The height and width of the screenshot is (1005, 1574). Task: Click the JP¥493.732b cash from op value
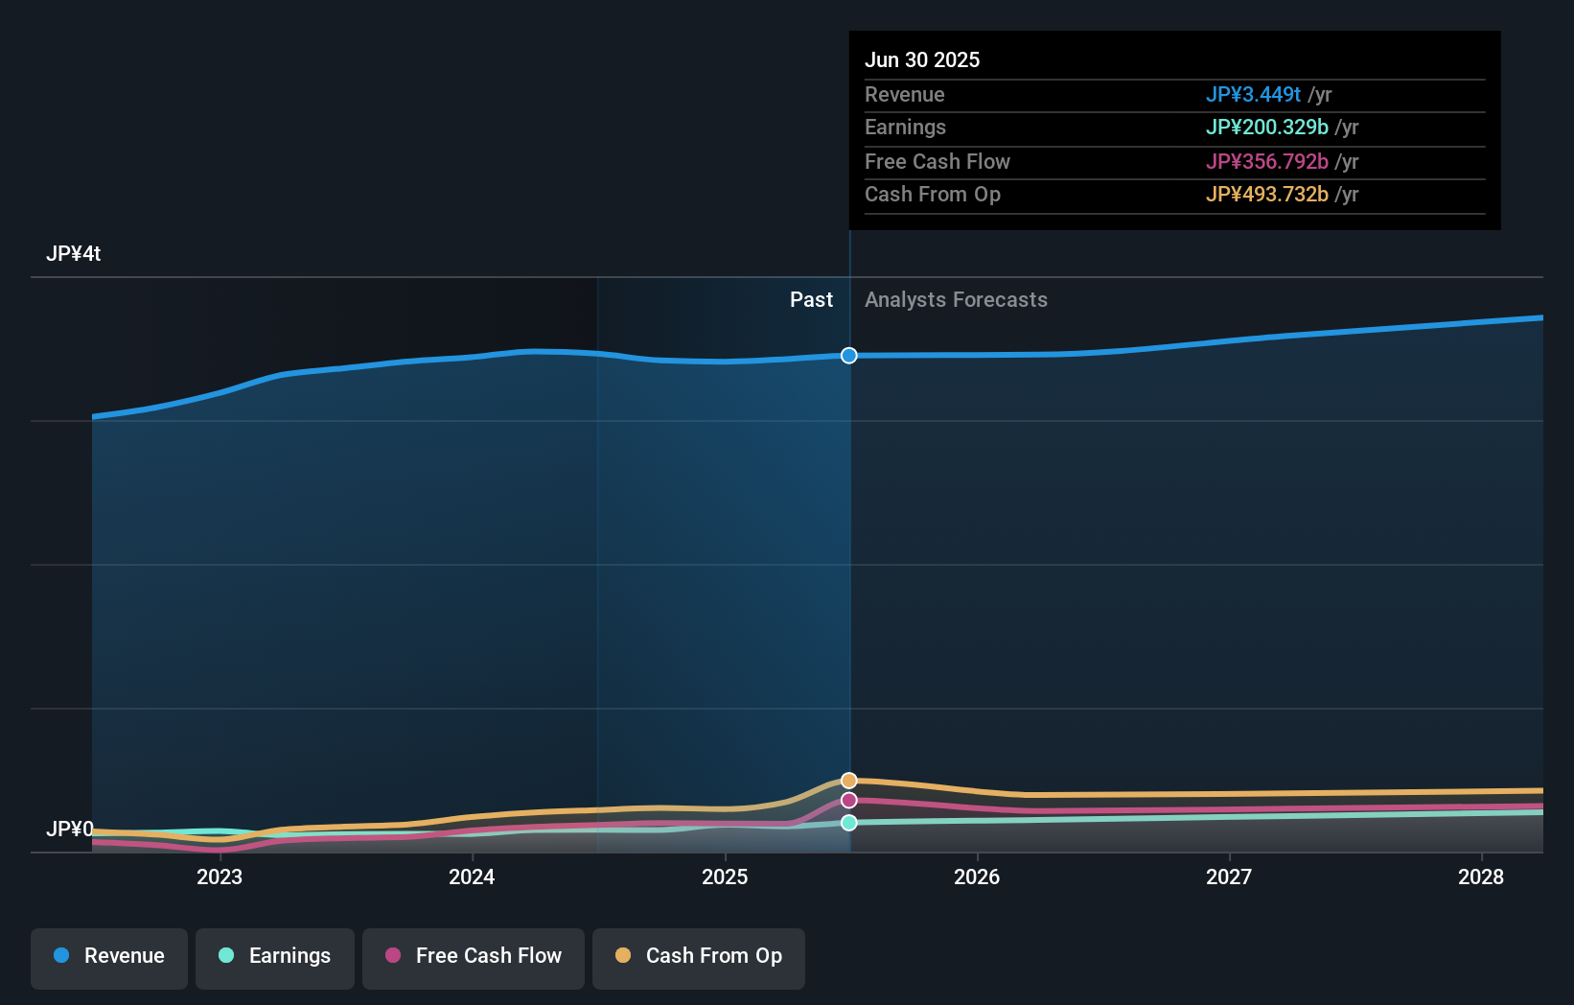[x=1267, y=195]
